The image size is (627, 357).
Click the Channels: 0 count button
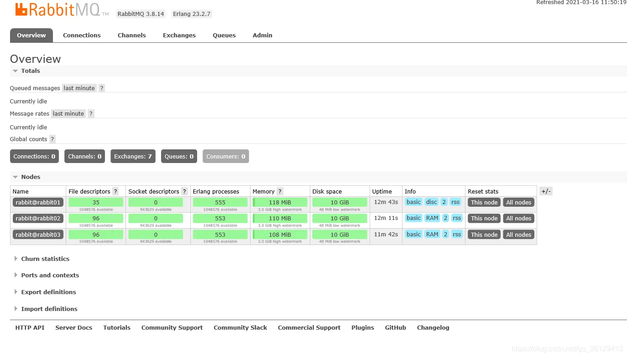[x=85, y=156]
